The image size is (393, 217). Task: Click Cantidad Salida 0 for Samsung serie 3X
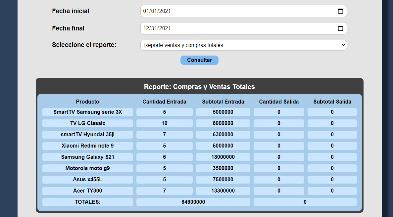pyautogui.click(x=279, y=112)
